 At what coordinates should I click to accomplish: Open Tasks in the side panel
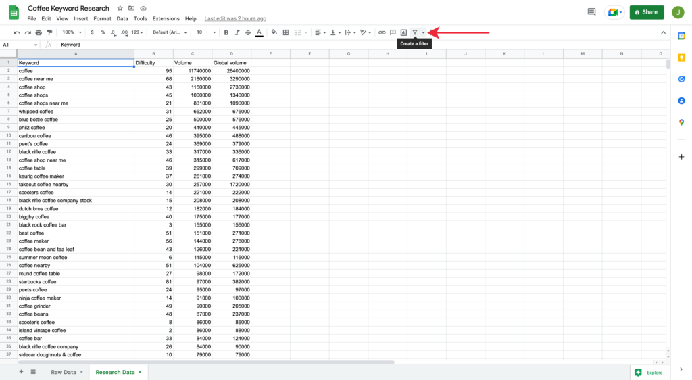coord(681,79)
